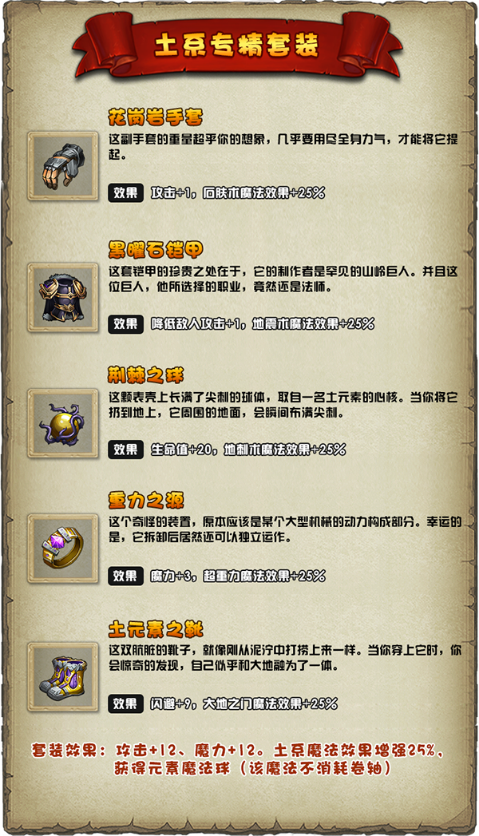Click the 土系专精套装 banner title
Viewport: 479px width, 836px height.
point(236,46)
